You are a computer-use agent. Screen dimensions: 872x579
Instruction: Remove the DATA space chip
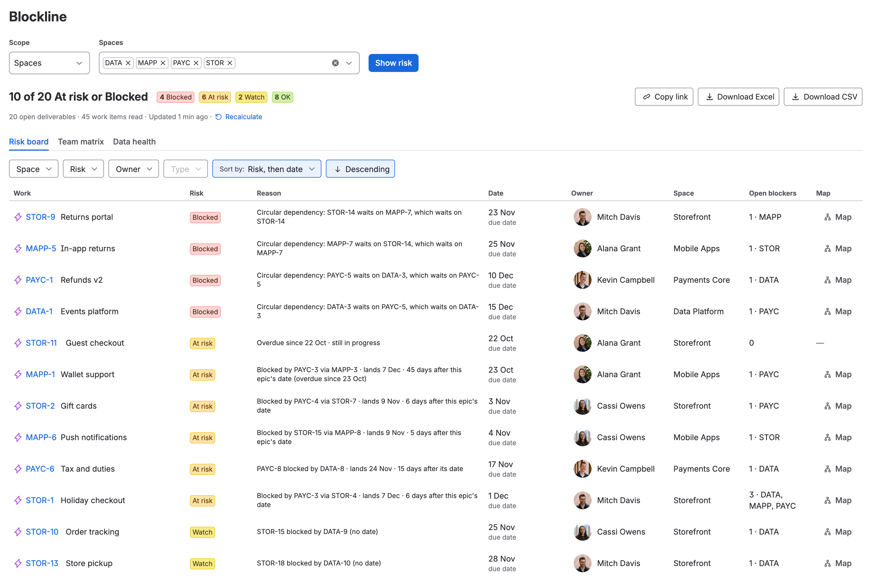pyautogui.click(x=128, y=63)
